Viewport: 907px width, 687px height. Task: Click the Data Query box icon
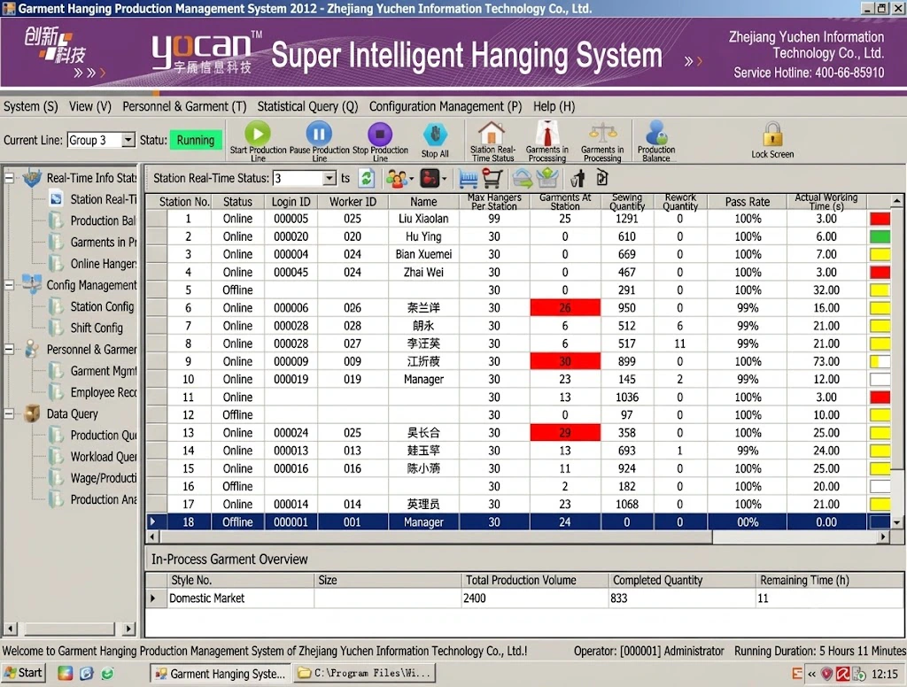(32, 413)
